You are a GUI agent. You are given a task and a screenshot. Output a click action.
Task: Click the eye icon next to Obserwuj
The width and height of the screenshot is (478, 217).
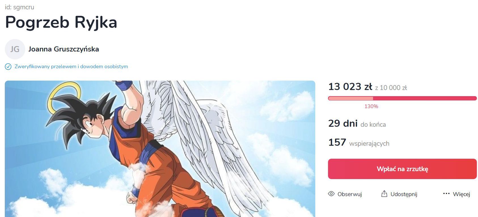[x=331, y=194]
